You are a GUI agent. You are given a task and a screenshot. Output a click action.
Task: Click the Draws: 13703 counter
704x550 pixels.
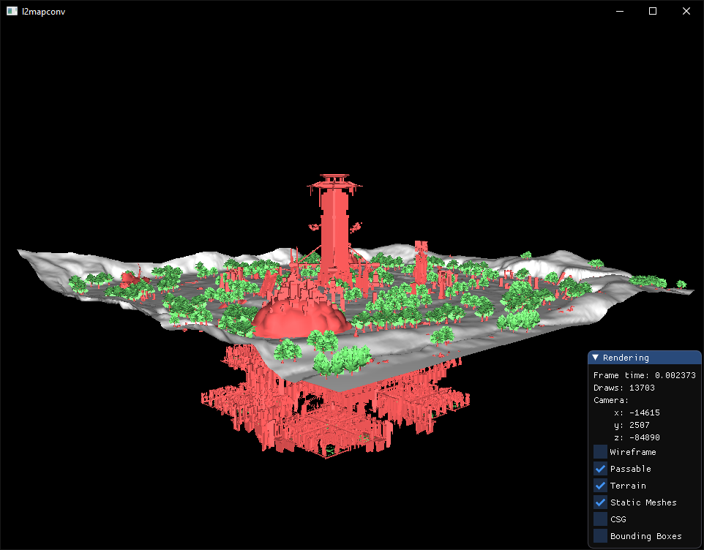(x=624, y=388)
